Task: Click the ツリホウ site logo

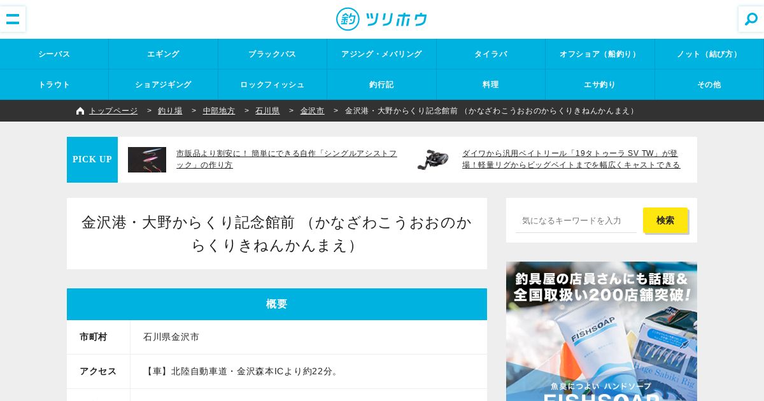Action: click(x=382, y=19)
